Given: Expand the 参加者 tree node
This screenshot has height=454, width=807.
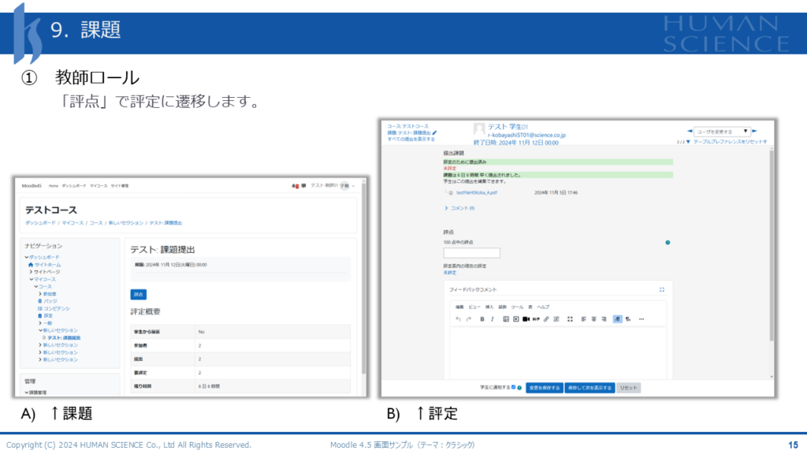Looking at the screenshot, I should (40, 294).
